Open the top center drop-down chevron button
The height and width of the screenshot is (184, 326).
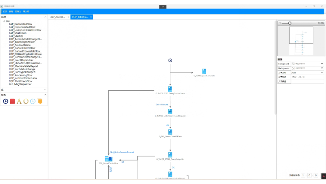pos(163,7)
